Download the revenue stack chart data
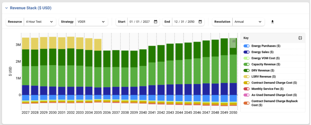 click(272, 22)
